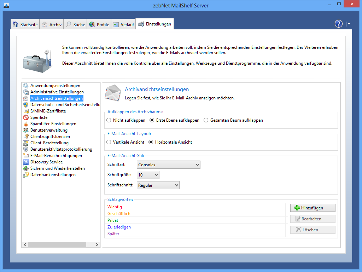Viewport: 362px width, 272px height.
Task: Click the settings list horizontal scrollbar thumb
Action: click(x=57, y=244)
